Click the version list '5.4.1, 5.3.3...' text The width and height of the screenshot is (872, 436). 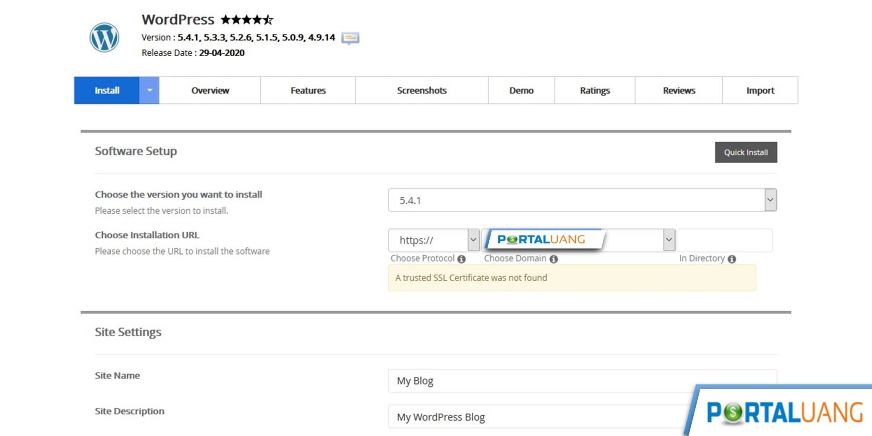[256, 37]
